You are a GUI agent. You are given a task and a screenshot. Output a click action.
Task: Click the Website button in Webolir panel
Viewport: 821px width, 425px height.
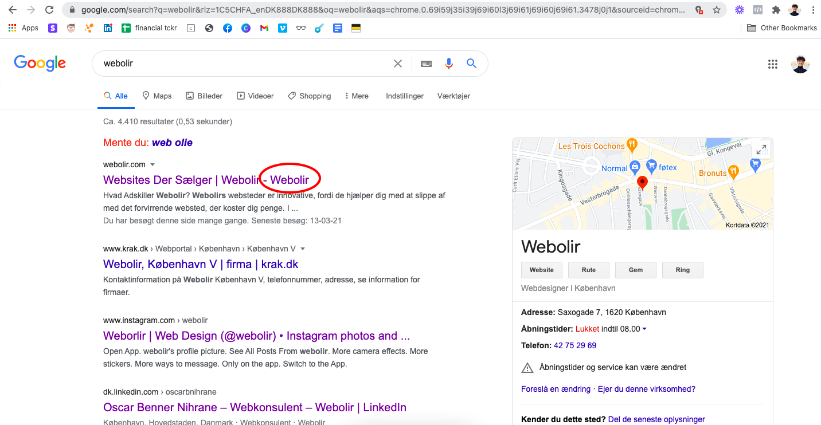(x=542, y=270)
